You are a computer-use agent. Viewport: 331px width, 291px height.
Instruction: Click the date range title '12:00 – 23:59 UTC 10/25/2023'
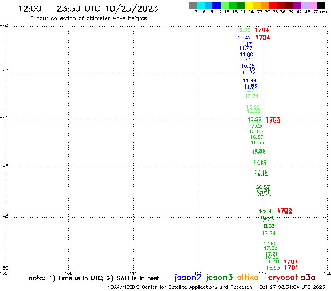coord(88,9)
